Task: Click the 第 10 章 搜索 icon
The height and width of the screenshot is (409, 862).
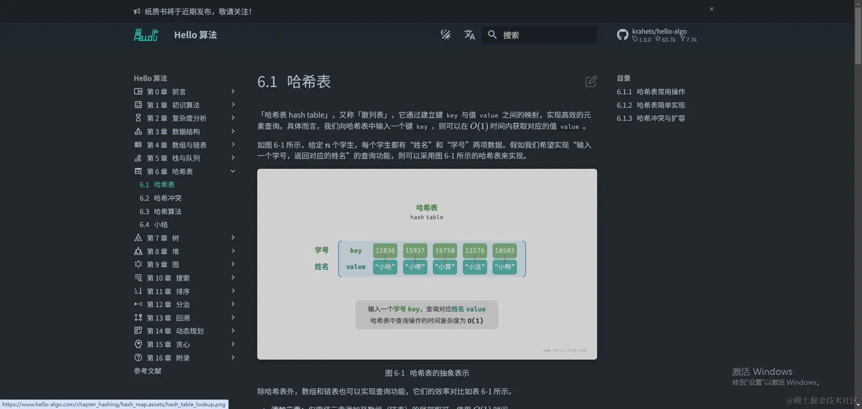Action: 138,278
